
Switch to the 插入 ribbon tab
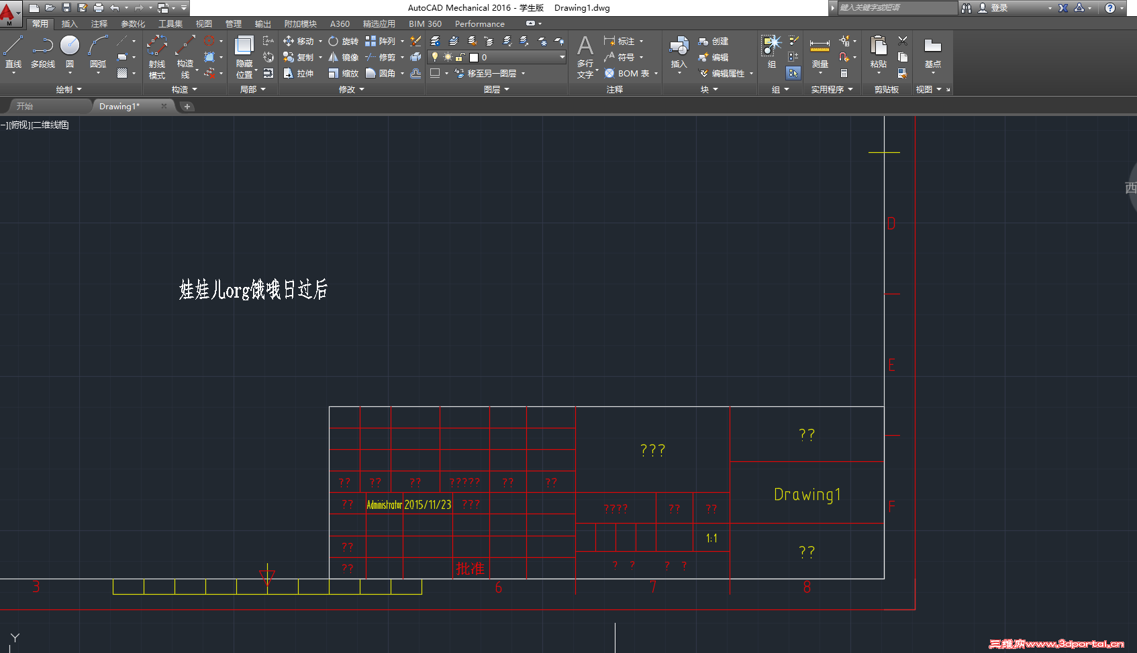pos(70,23)
